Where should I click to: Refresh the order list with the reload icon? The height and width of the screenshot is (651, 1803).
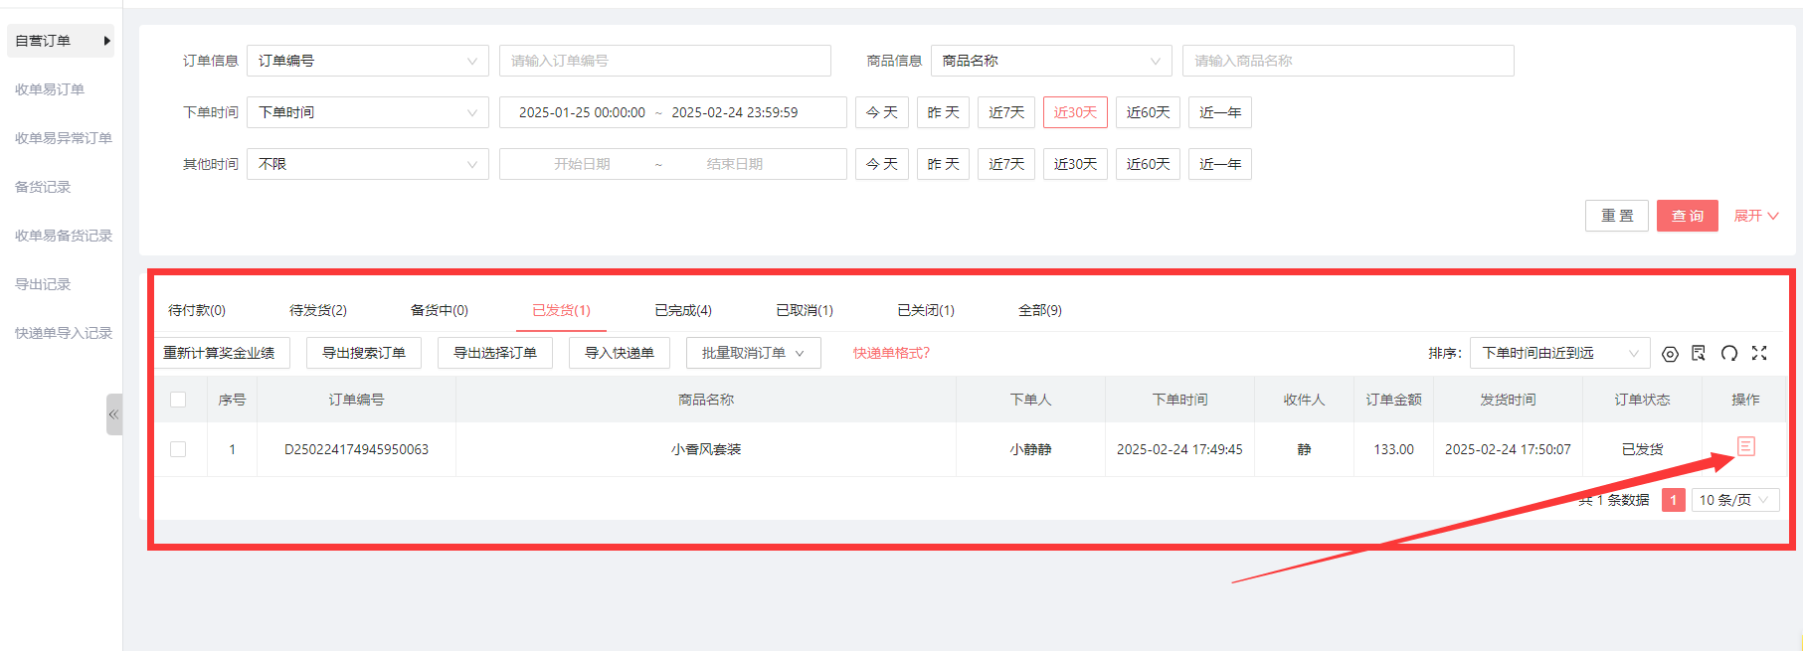(1729, 353)
